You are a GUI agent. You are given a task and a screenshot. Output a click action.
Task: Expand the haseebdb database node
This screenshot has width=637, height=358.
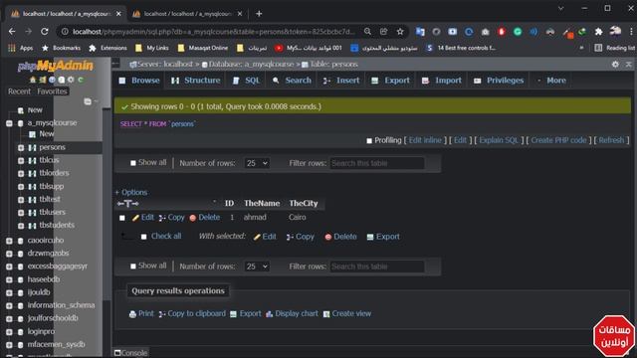[9, 280]
